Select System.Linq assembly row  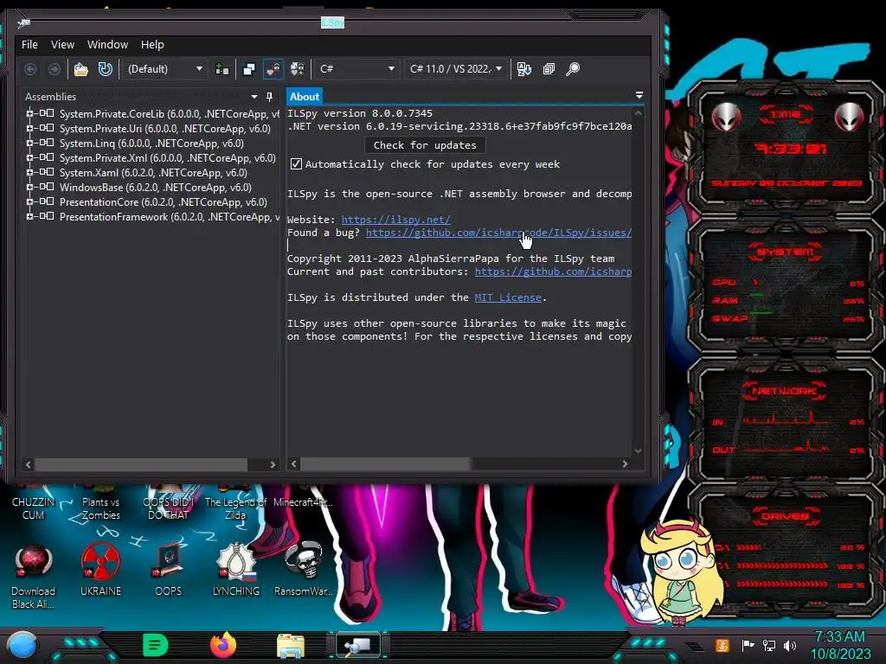tap(151, 144)
